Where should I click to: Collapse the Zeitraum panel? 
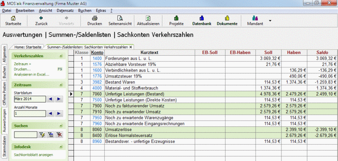[x=61, y=85]
